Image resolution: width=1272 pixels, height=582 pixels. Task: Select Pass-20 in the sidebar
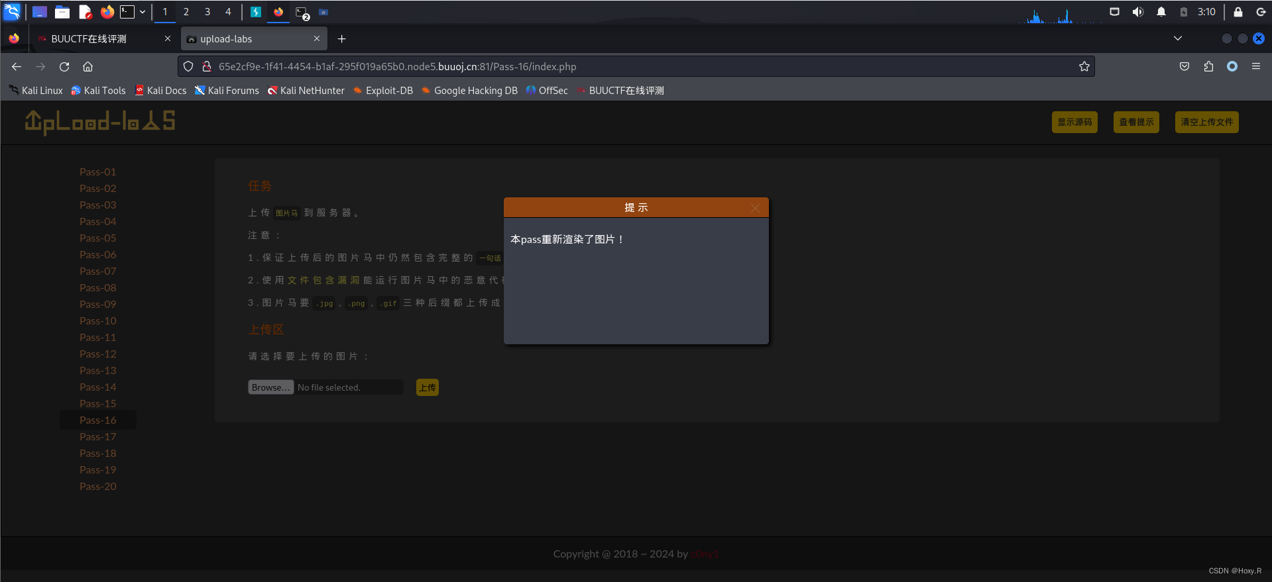98,486
